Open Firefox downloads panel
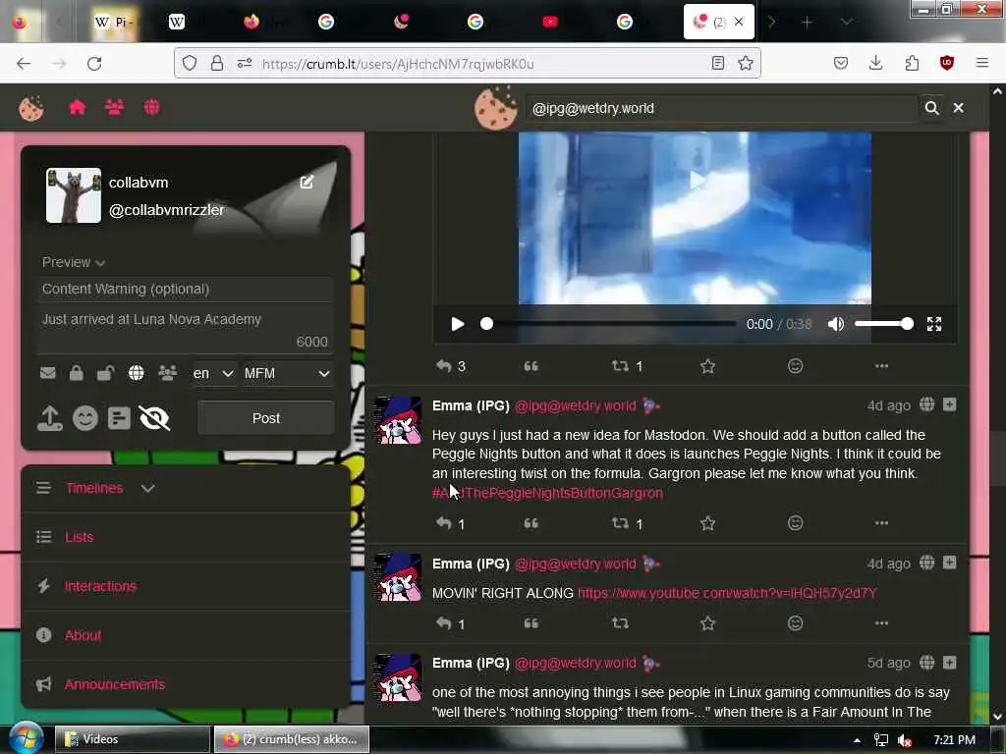The height and width of the screenshot is (754, 1006). (875, 63)
